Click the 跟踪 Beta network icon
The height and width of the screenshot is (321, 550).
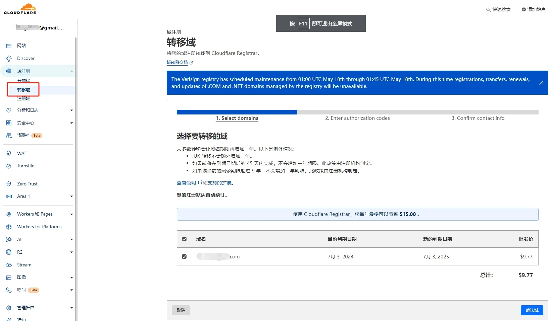point(9,136)
